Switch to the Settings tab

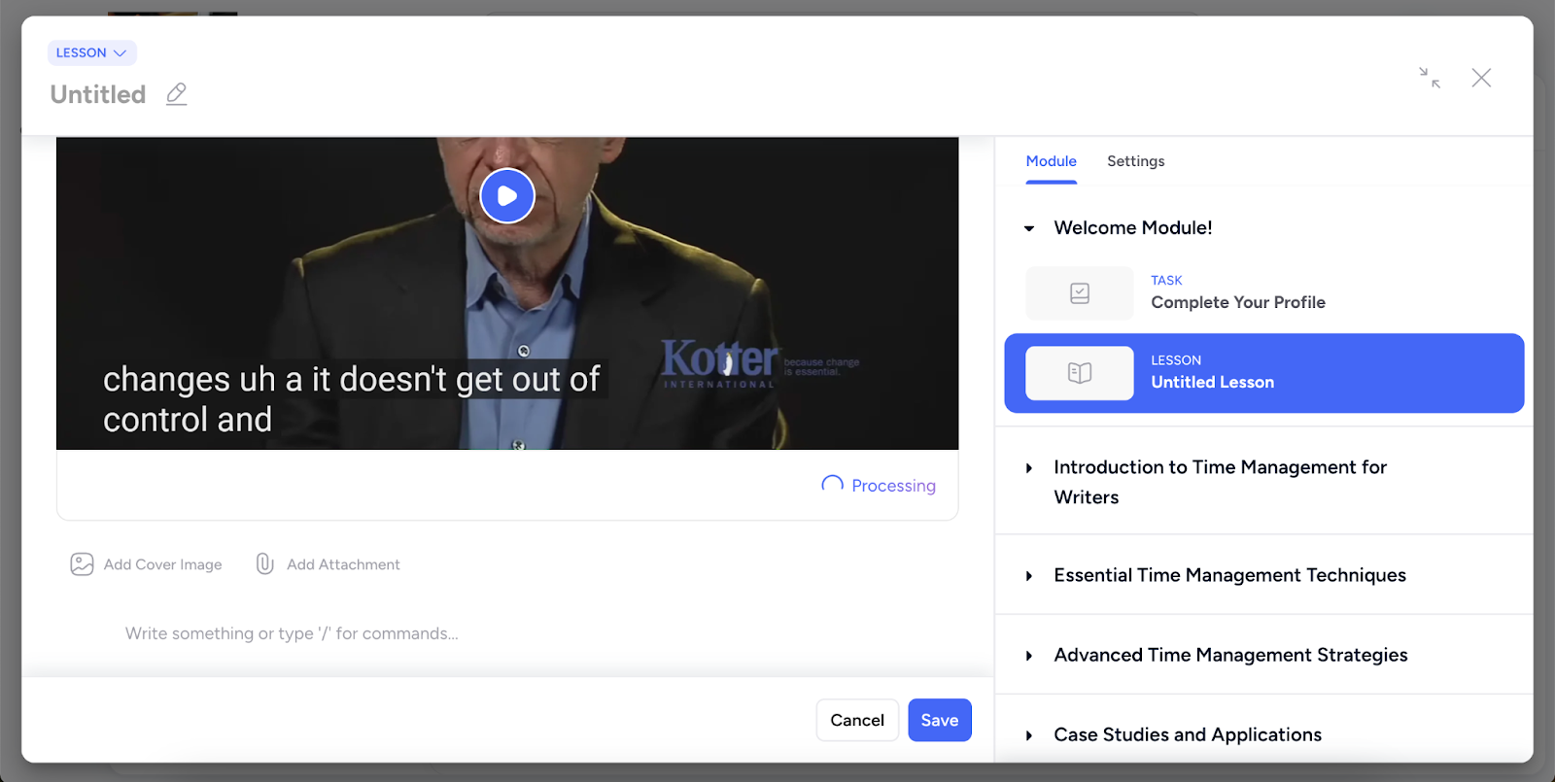(1135, 161)
